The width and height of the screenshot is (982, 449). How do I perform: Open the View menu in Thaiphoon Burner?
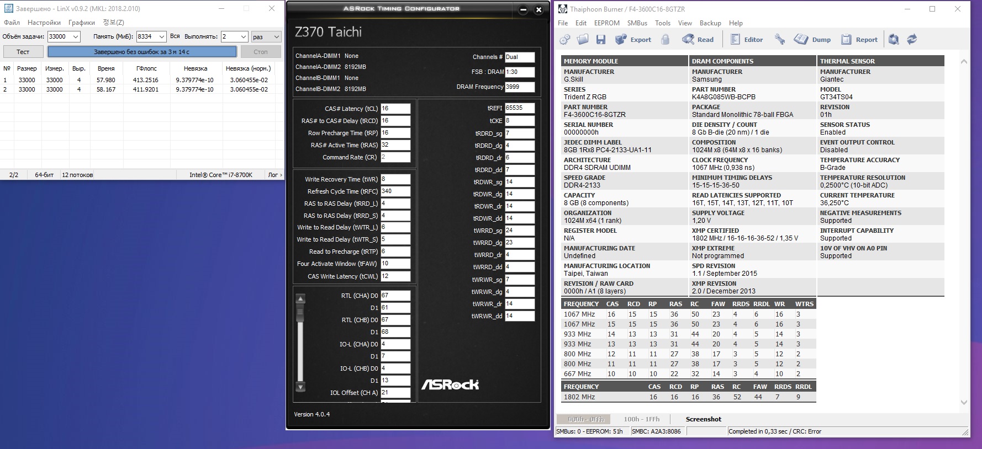coord(685,23)
